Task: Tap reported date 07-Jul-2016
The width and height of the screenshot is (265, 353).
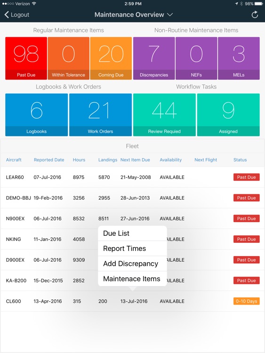Action: pyautogui.click(x=47, y=177)
